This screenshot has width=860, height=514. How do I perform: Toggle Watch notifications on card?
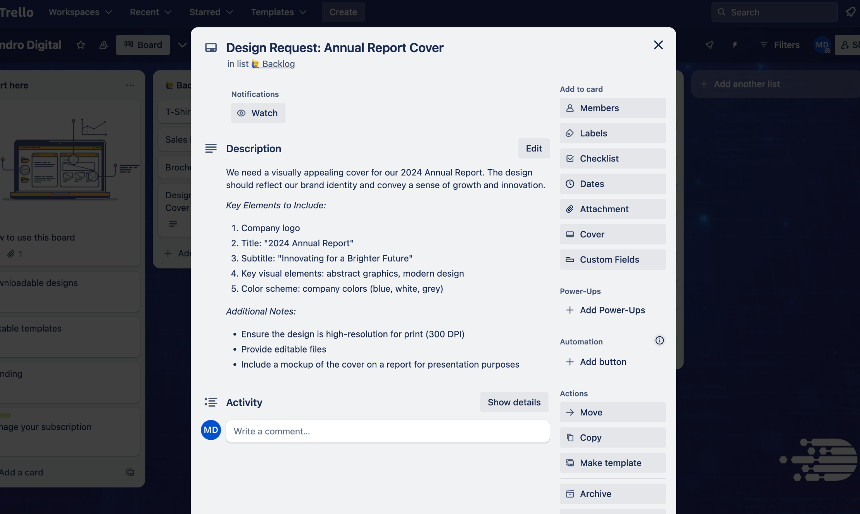pyautogui.click(x=258, y=113)
